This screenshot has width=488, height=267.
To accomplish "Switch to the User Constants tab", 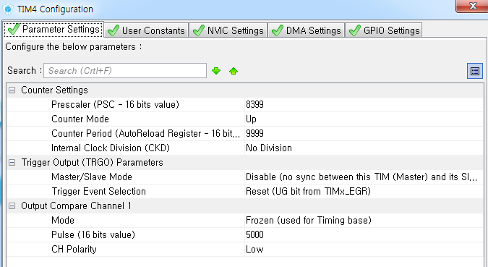I will coord(146,30).
